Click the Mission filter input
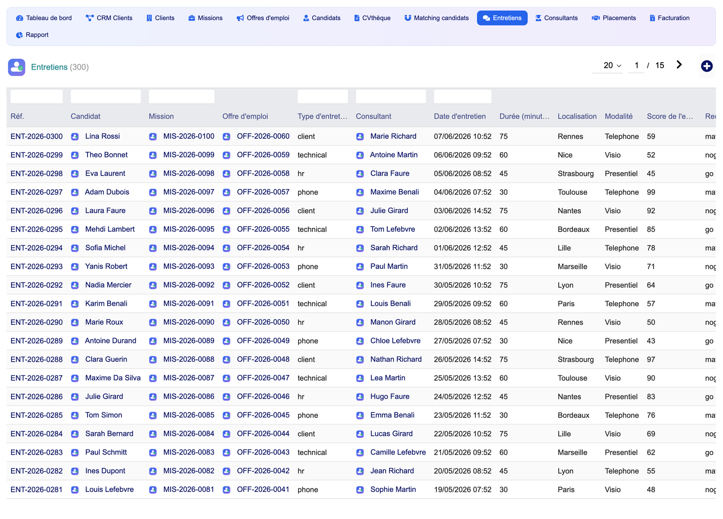 pyautogui.click(x=182, y=97)
